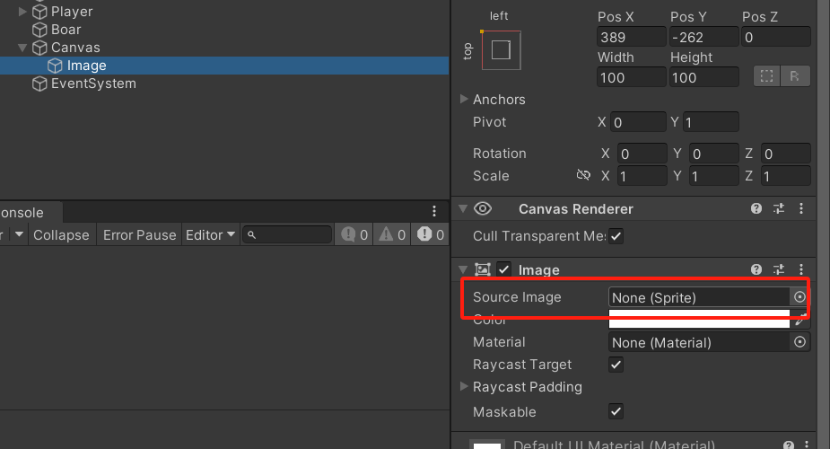Select EventSystem in the Hierarchy
This screenshot has height=449, width=830.
[x=93, y=84]
